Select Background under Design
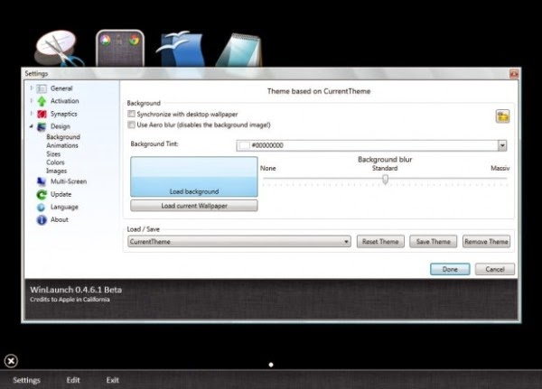Viewport: 542px width, 389px height. point(63,137)
